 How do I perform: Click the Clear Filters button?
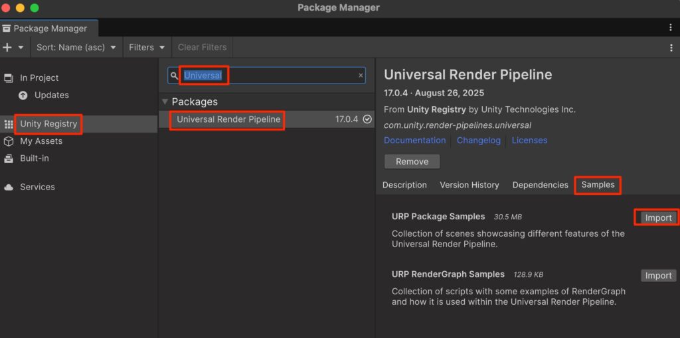click(x=202, y=47)
